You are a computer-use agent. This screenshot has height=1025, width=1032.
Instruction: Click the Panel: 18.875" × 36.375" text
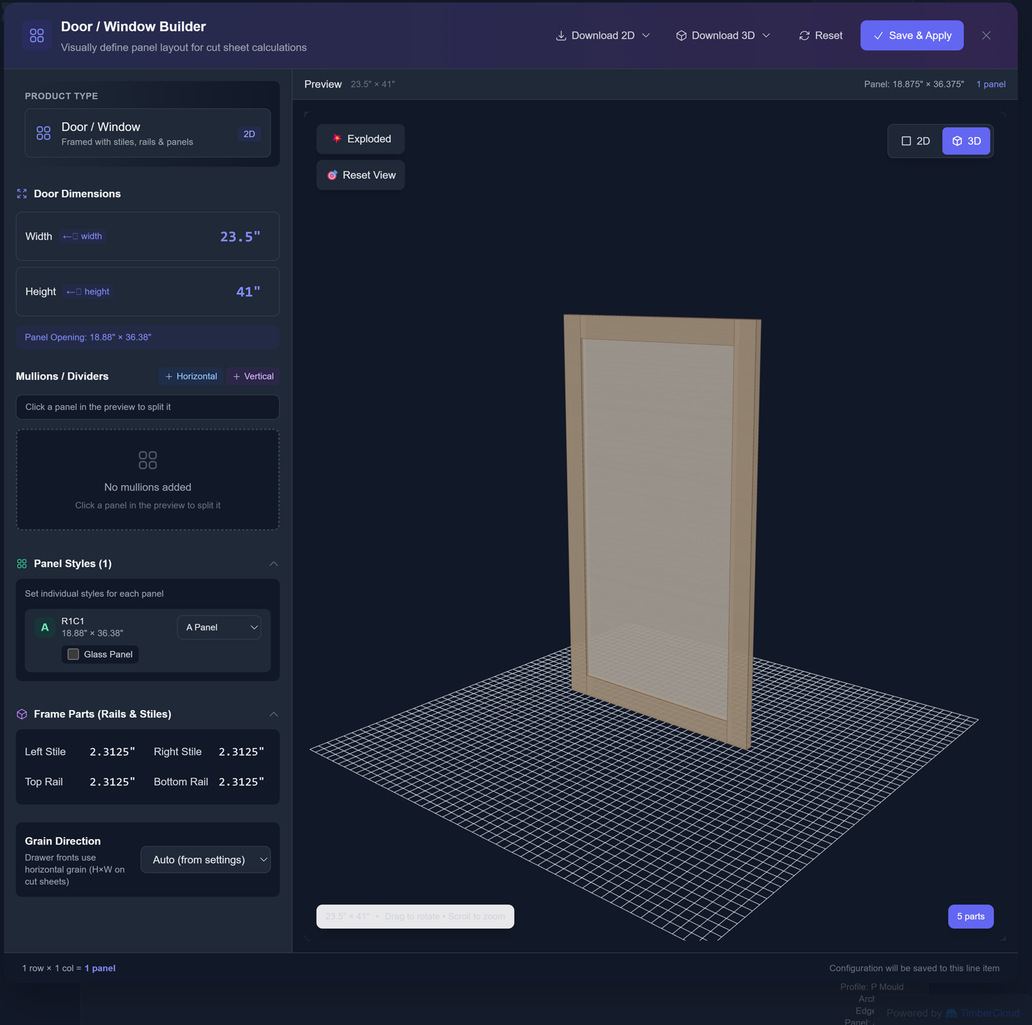[x=914, y=85]
